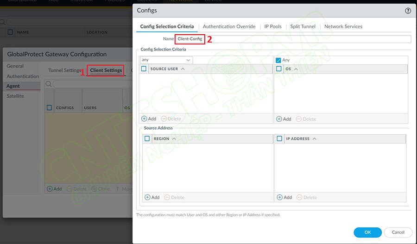Check the Source User select-all checkbox
The height and width of the screenshot is (244, 417).
pyautogui.click(x=144, y=69)
